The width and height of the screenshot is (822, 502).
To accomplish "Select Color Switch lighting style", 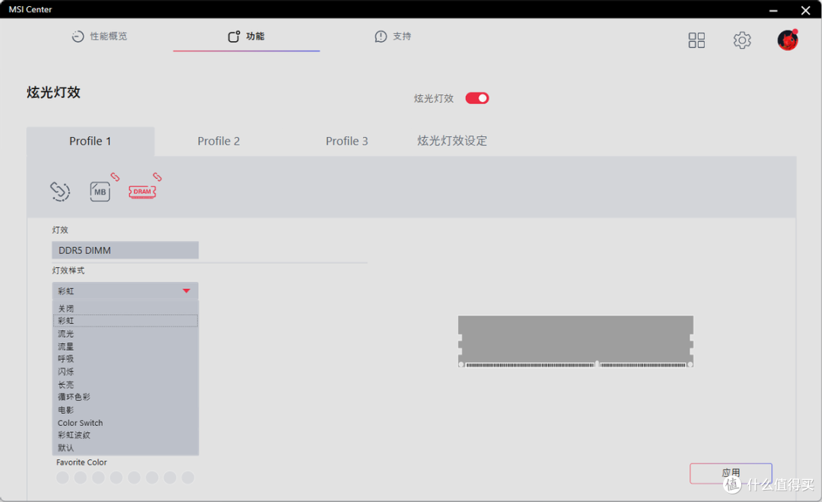I will click(126, 423).
